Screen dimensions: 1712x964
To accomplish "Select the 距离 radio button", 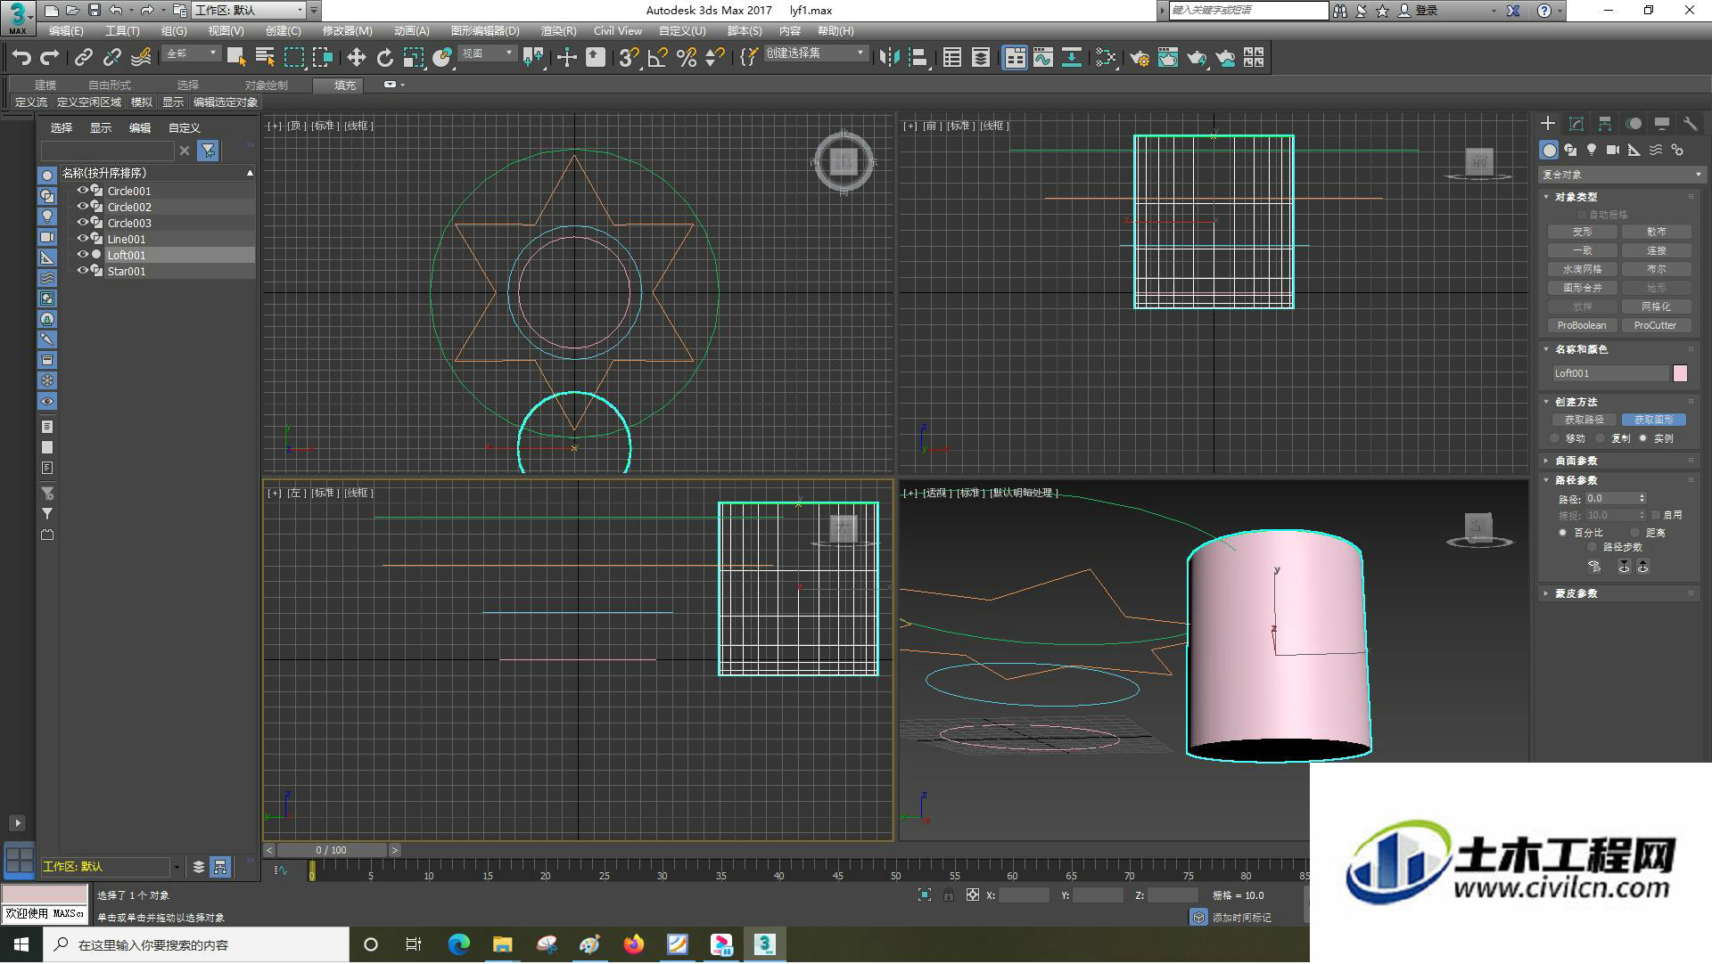I will (1635, 533).
